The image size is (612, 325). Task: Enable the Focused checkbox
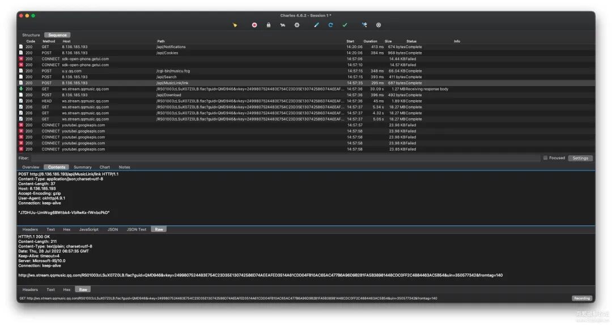[545, 158]
